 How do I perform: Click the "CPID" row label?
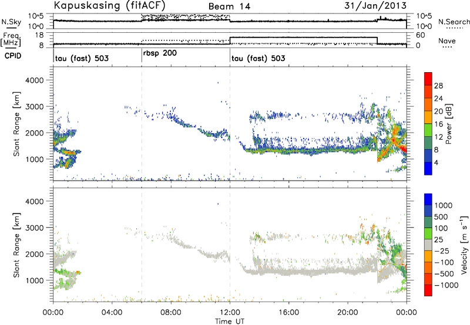13,56
